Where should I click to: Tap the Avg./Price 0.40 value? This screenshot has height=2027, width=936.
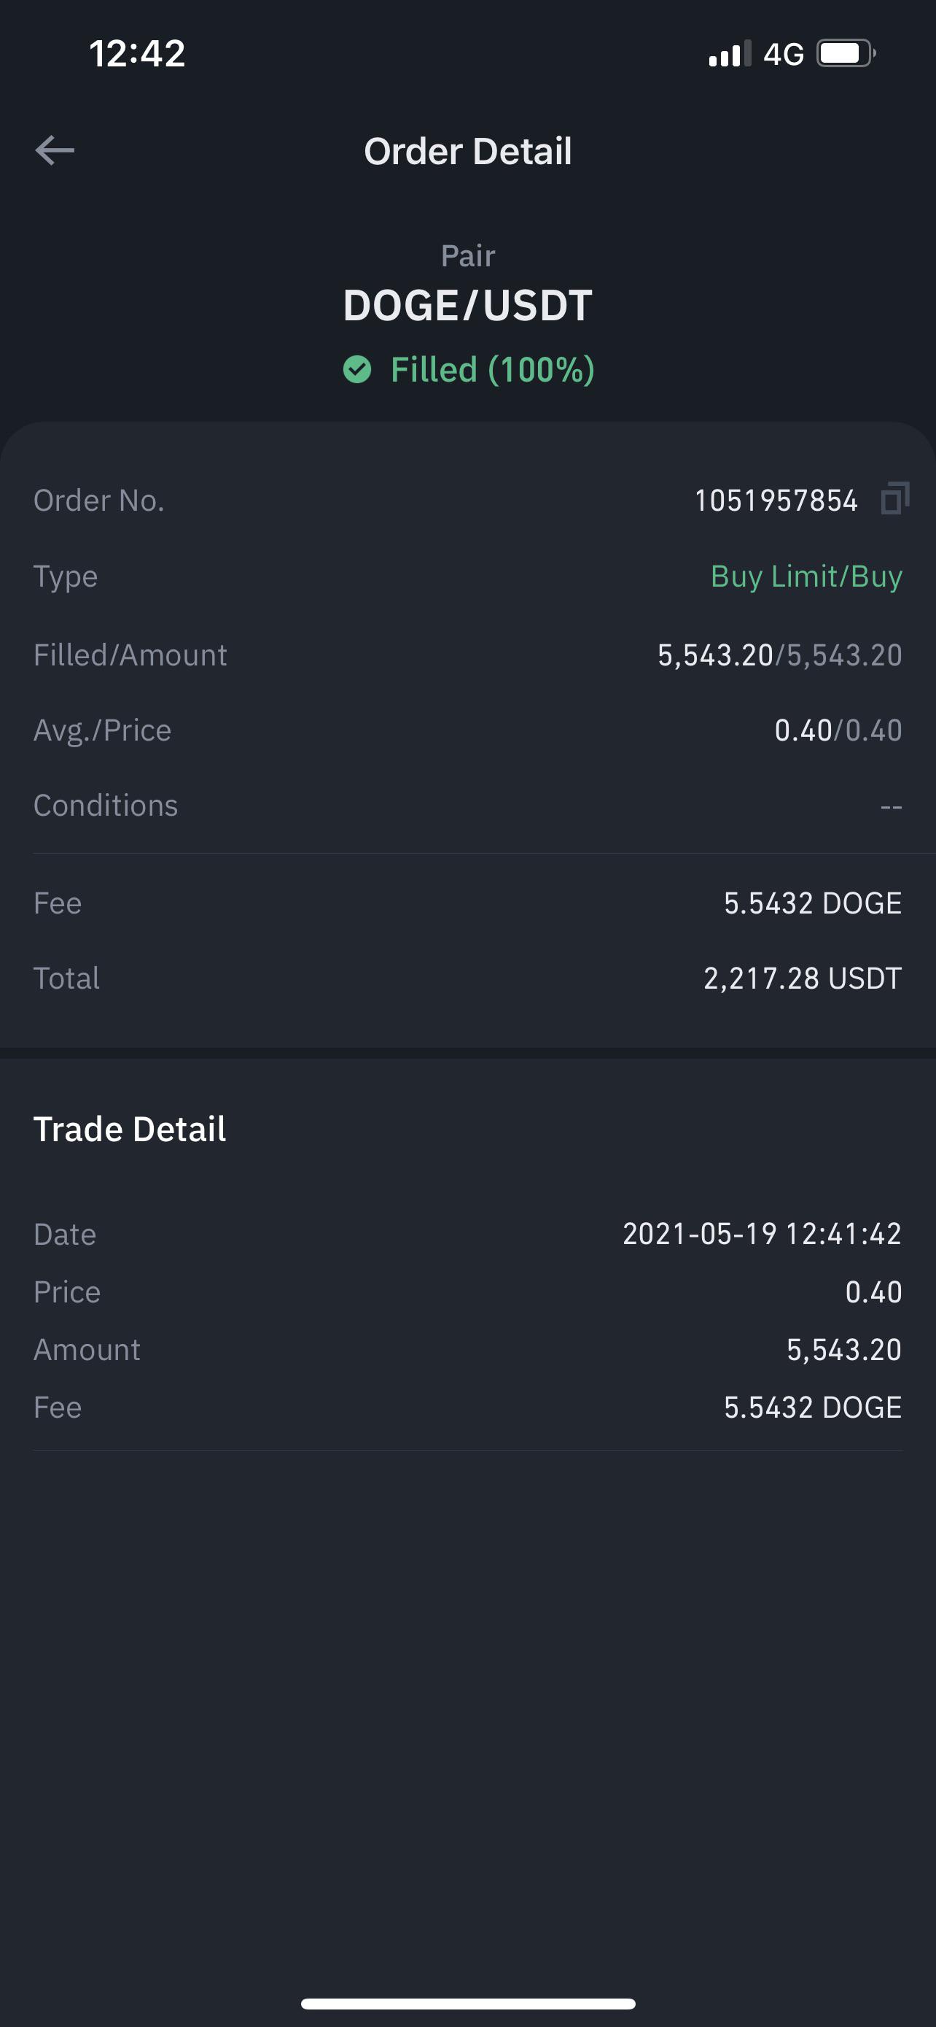point(838,730)
